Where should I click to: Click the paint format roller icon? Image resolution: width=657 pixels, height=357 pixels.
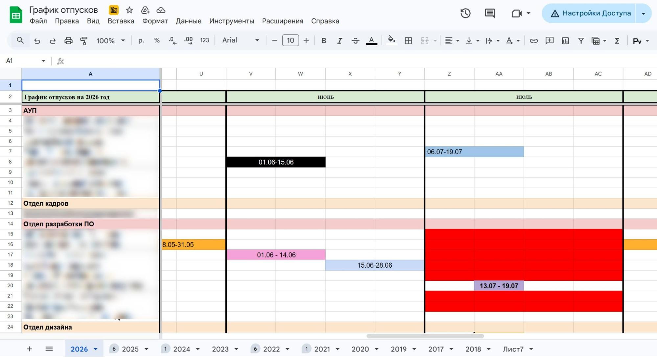(x=84, y=41)
